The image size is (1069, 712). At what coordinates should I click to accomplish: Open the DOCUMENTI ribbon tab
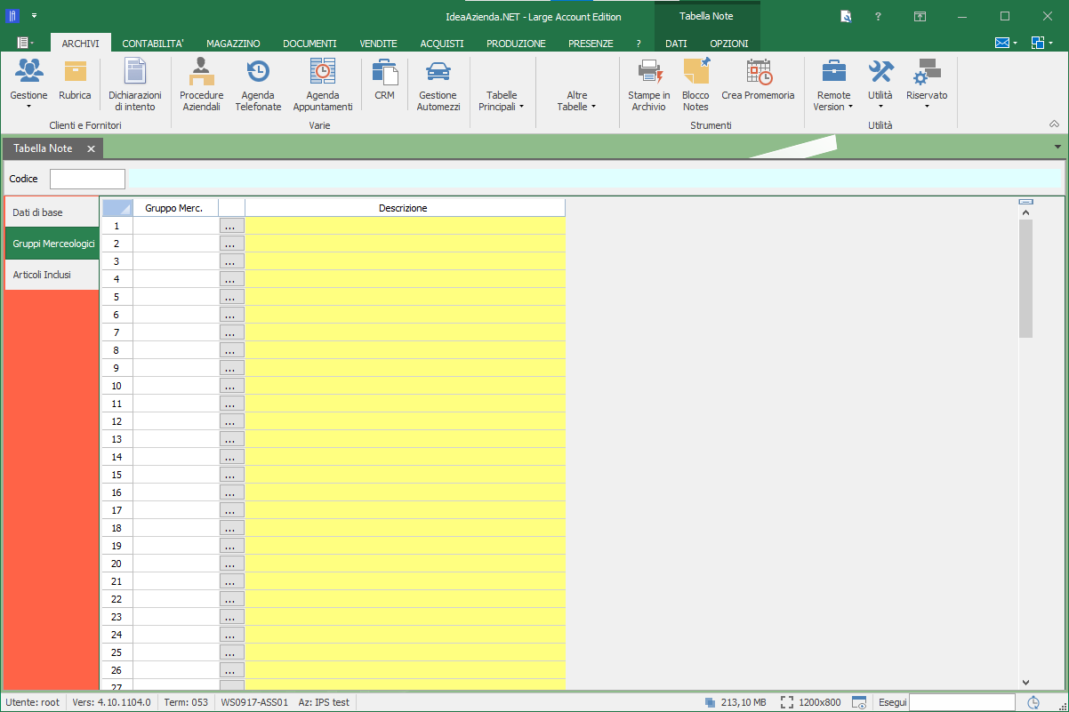(309, 43)
